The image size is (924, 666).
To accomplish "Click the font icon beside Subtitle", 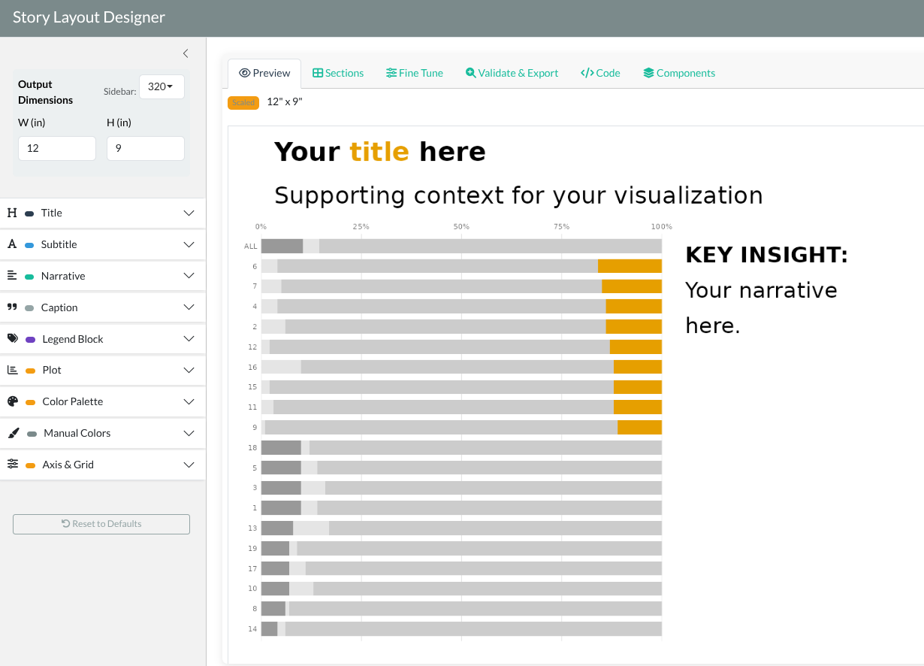I will point(12,244).
